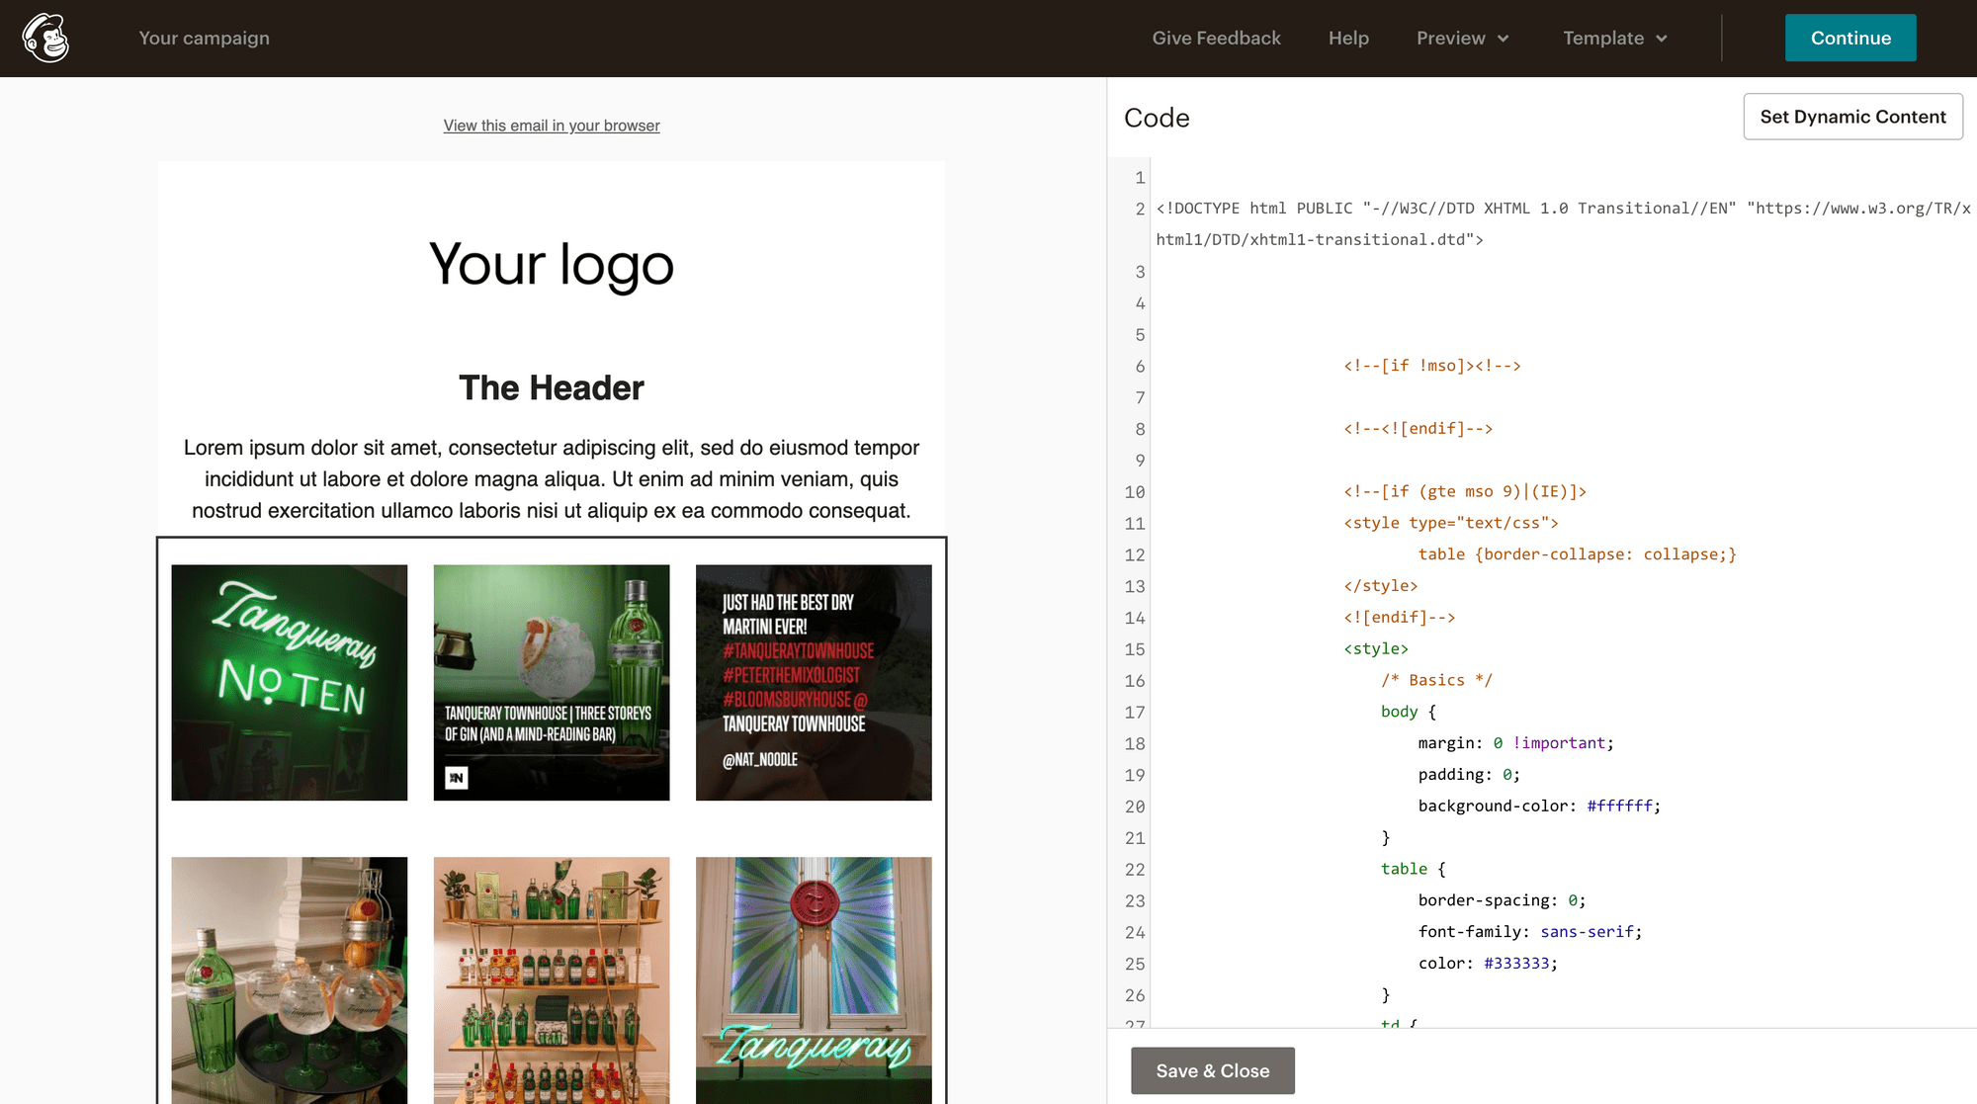Click the 'border-spacing: 0;' code line

click(1502, 900)
